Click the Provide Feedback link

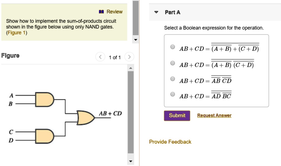click(x=170, y=142)
